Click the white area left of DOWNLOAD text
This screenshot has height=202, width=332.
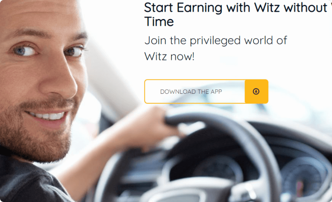152,92
